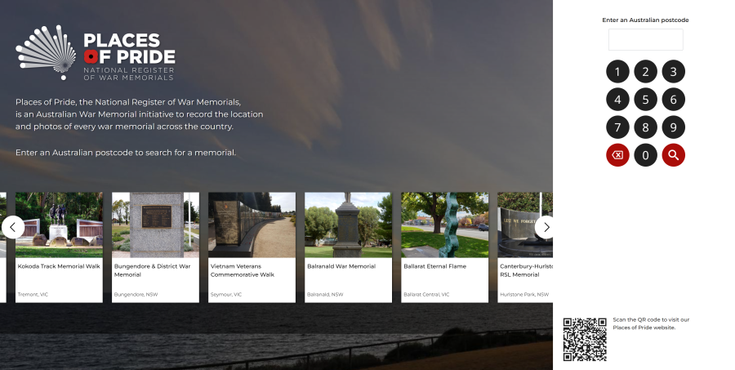Open Balranald War Memorial photo
Viewport: 735px width, 370px height.
[x=348, y=225]
